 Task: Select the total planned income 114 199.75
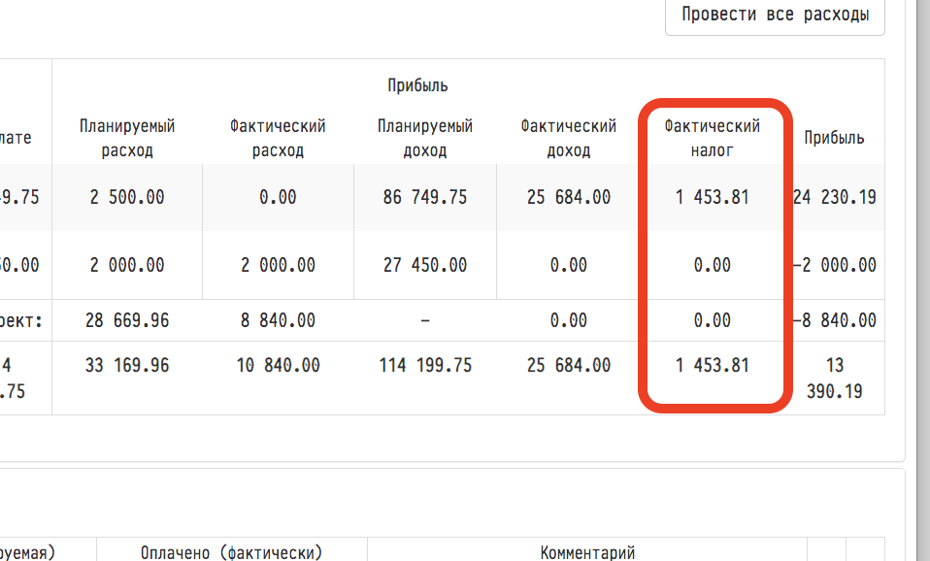[x=425, y=366]
